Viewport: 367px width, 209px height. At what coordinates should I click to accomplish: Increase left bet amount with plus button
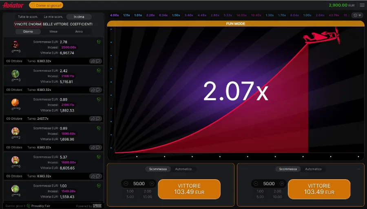152,184
